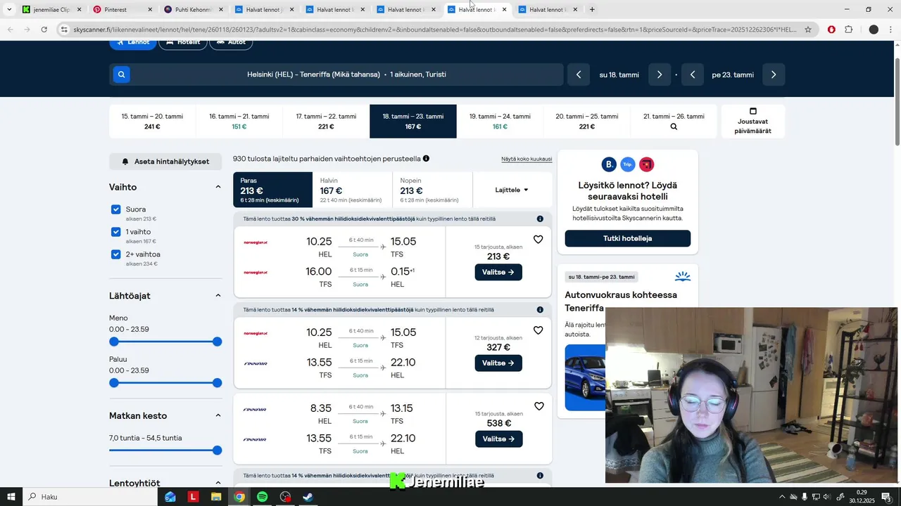This screenshot has height=506, width=901.
Task: Click the Matkan kesto slider handle
Action: coord(217,450)
